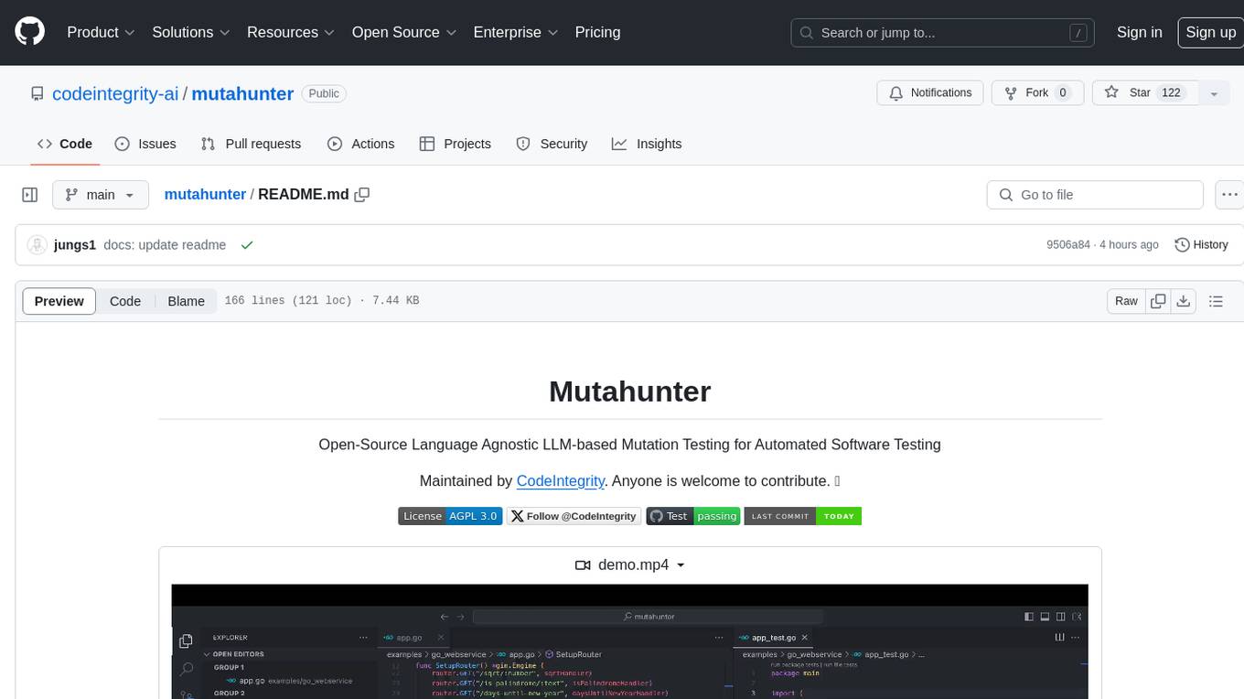Open the 'docs: update readme' commit message
1244x699 pixels.
click(165, 245)
